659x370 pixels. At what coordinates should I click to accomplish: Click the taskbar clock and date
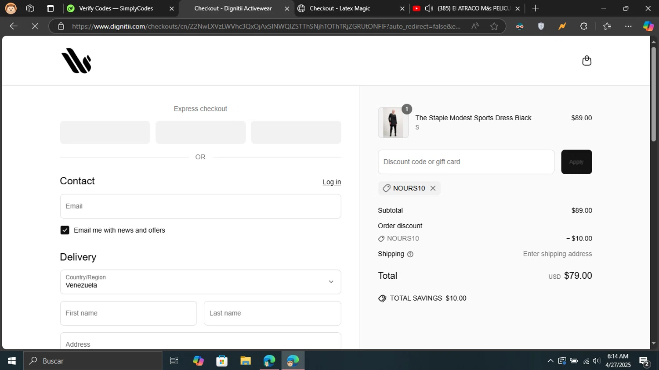(x=618, y=361)
